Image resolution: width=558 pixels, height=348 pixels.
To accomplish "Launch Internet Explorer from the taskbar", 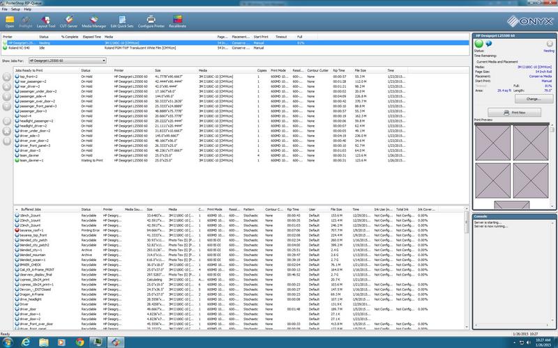I will coord(26,342).
